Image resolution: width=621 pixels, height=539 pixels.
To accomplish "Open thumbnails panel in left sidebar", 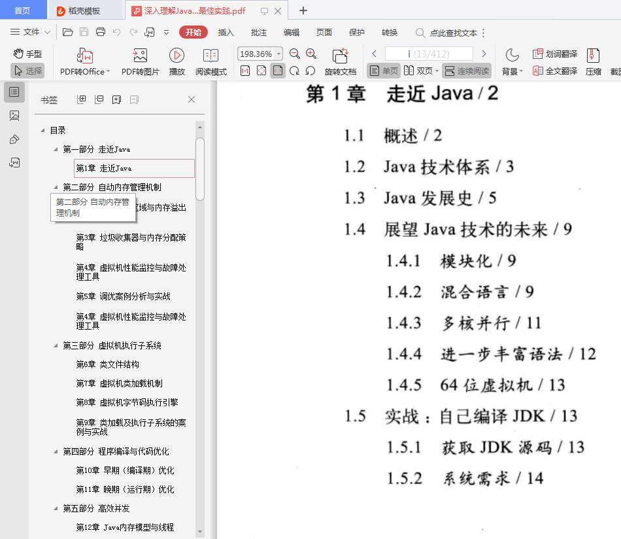I will coord(14,116).
